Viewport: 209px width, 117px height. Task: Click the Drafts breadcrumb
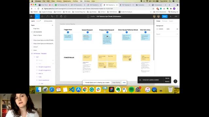coord(93,17)
